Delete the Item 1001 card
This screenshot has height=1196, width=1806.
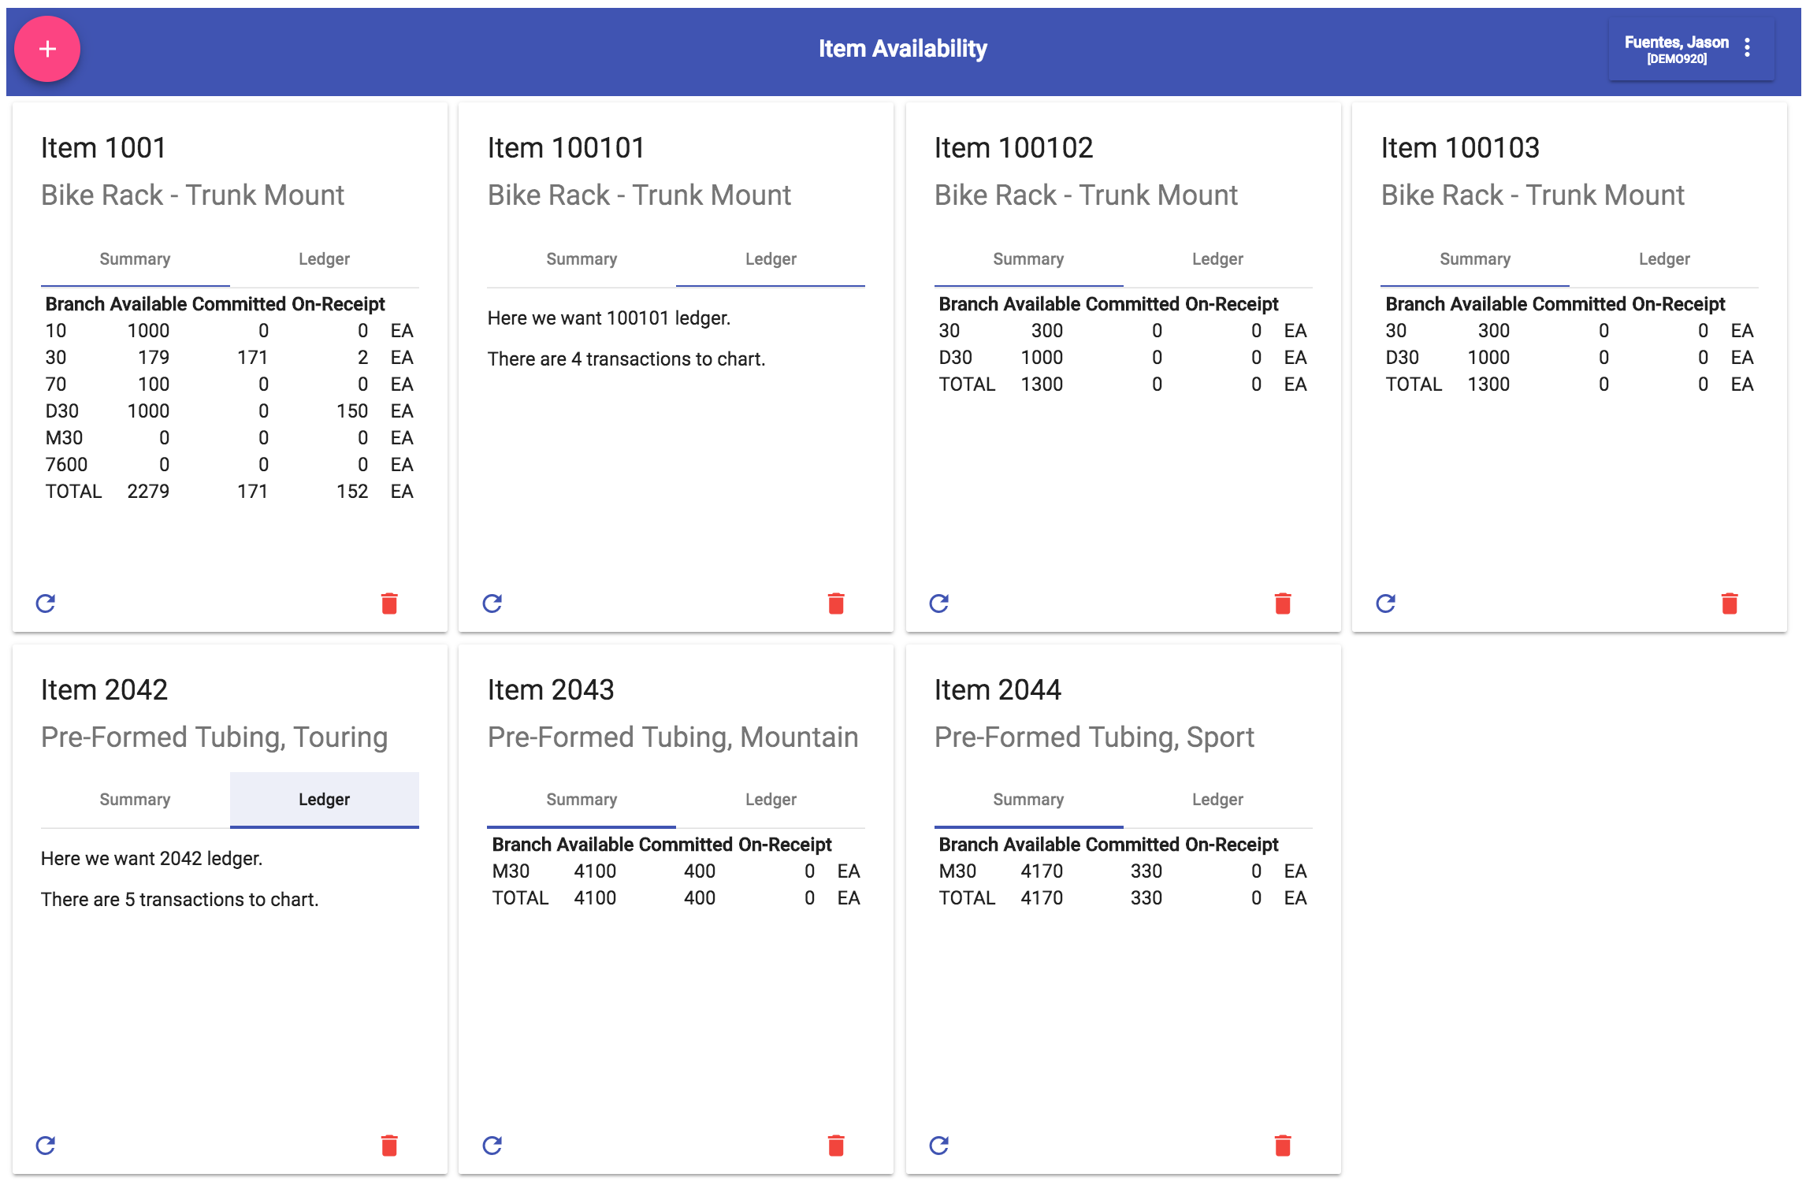click(x=389, y=604)
